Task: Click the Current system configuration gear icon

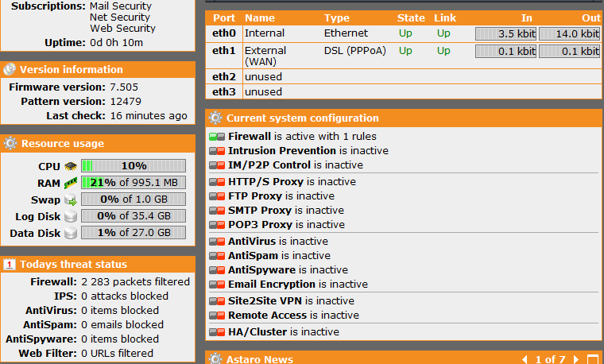Action: 215,118
